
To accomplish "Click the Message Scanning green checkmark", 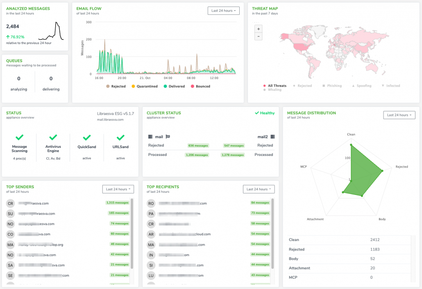I will click(19, 138).
